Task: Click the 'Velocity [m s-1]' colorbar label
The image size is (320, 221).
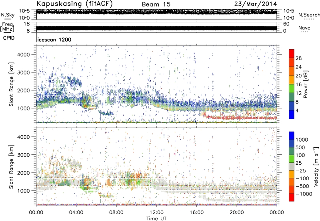Action: [316, 166]
